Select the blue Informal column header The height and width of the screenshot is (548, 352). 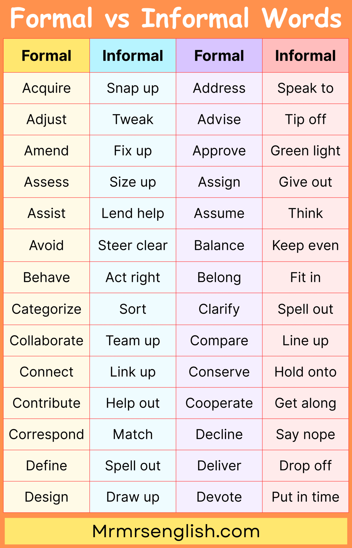[x=133, y=56]
